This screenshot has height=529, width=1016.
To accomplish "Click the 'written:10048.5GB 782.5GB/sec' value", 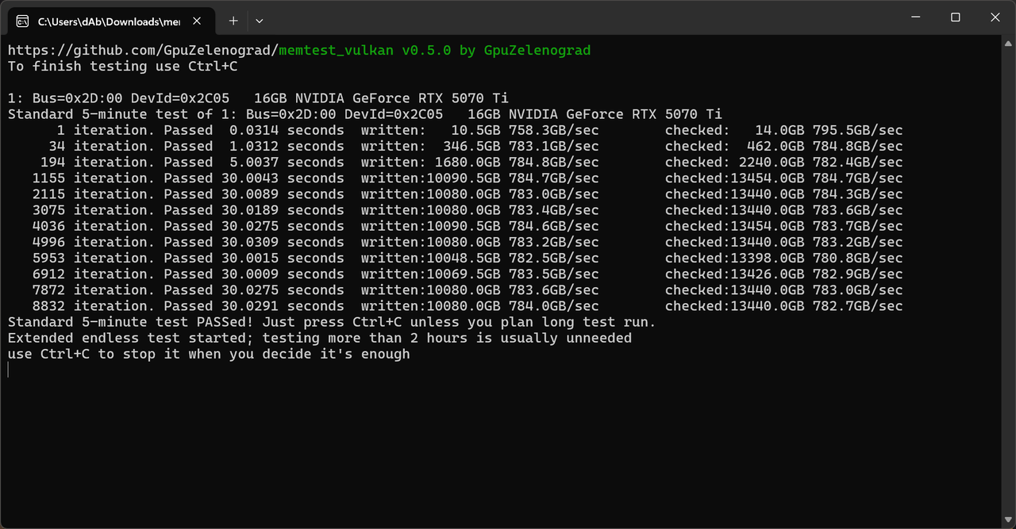I will (x=479, y=258).
